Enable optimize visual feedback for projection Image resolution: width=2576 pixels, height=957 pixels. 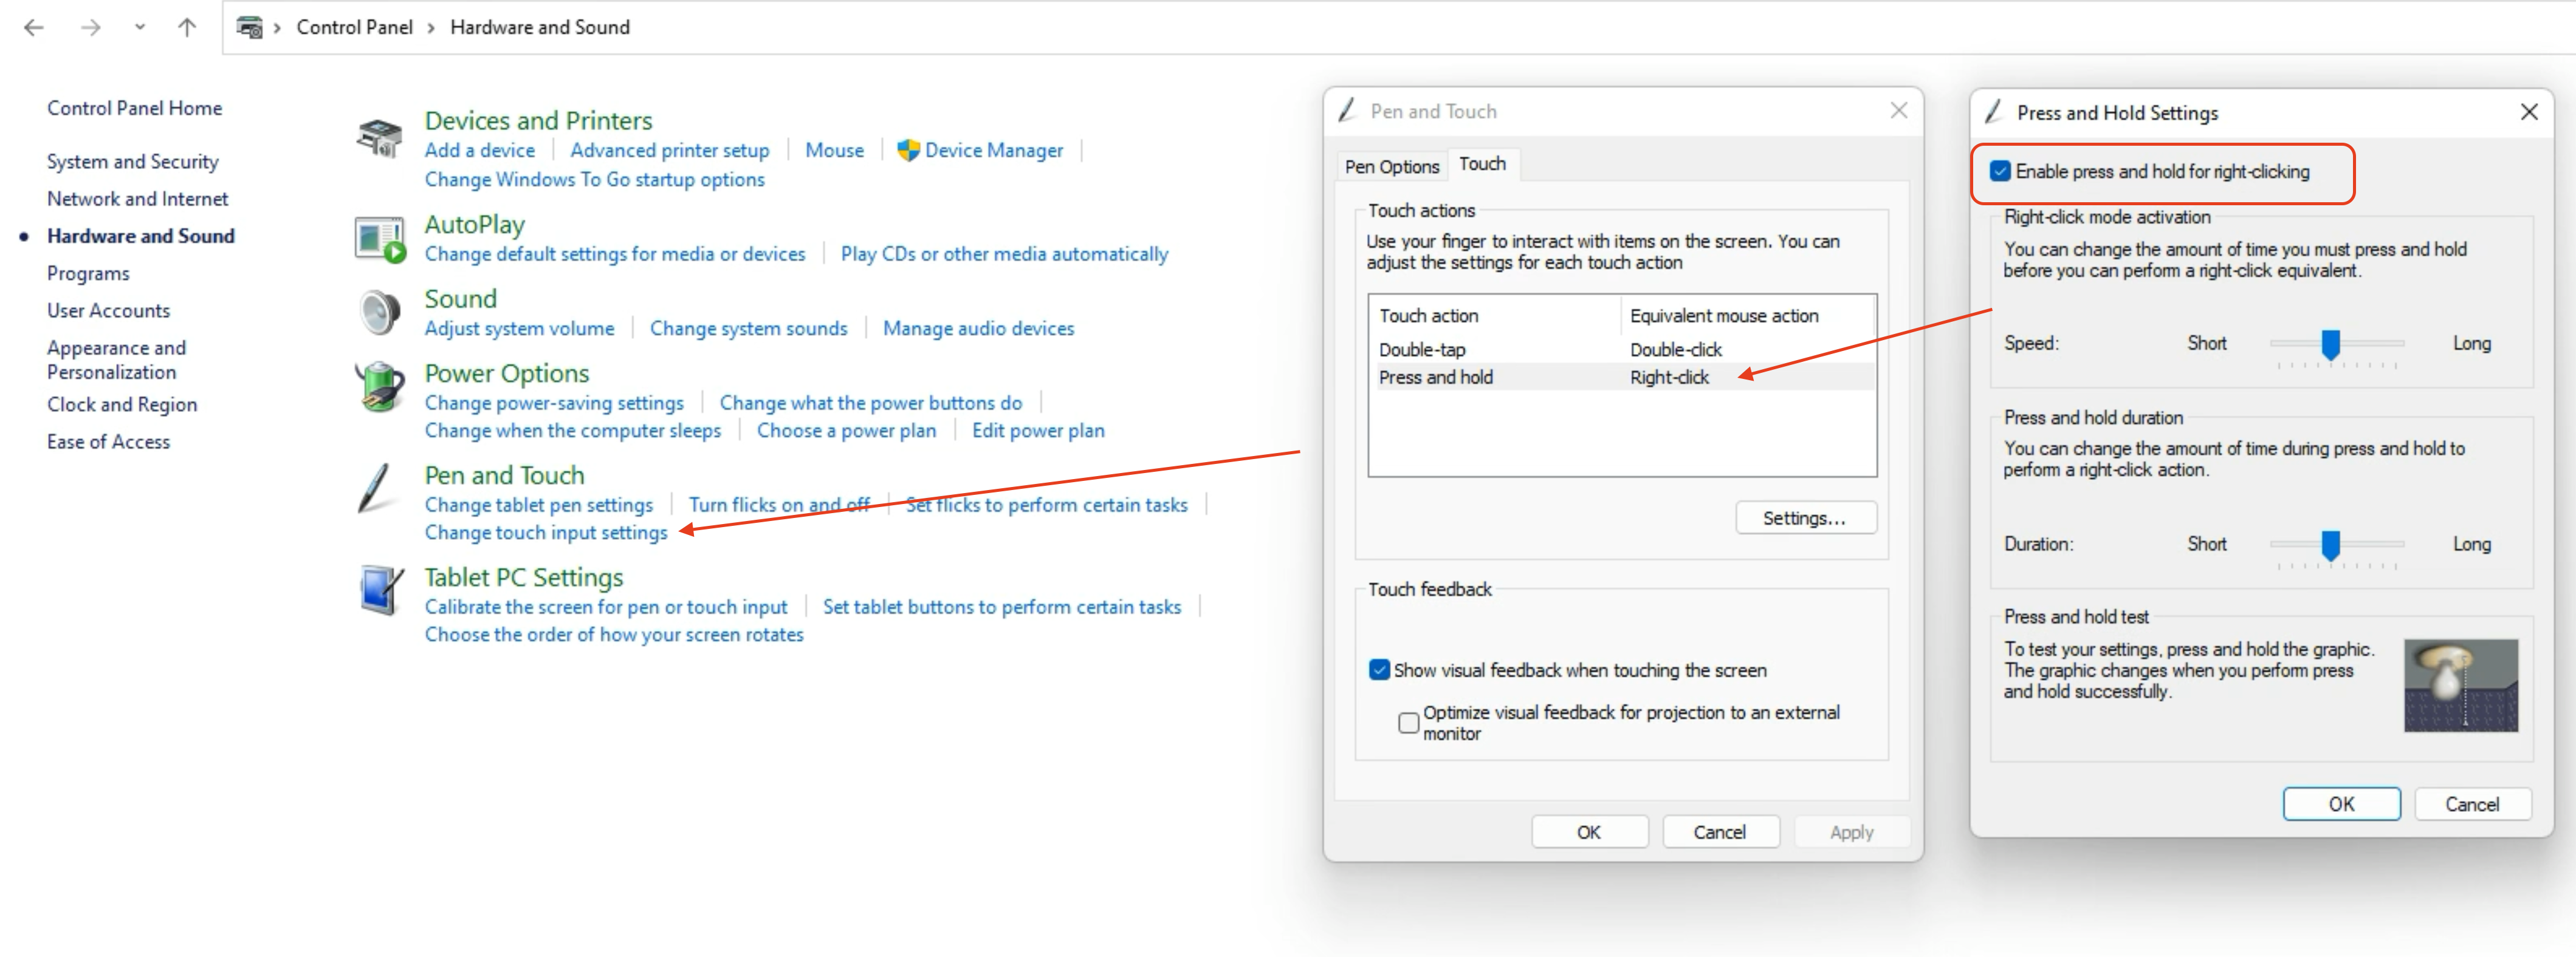click(x=1408, y=722)
